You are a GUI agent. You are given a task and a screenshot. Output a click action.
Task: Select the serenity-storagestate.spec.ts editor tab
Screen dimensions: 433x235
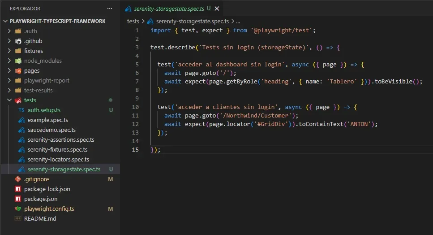click(x=172, y=9)
